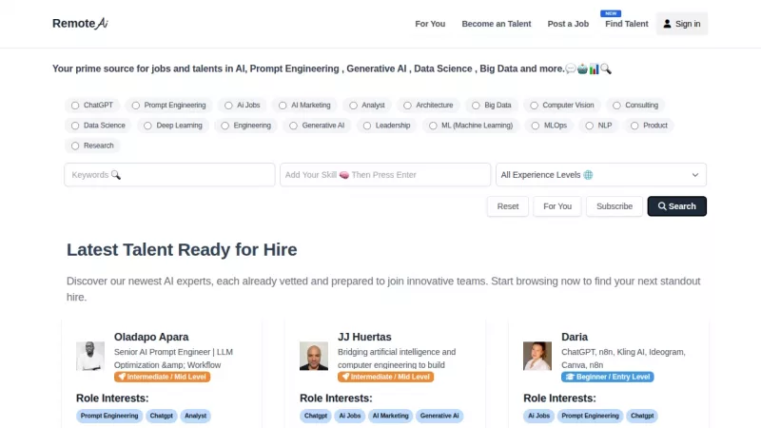Viewport: 761px width, 428px height.
Task: Click the RemoteAi logo
Action: point(80,24)
